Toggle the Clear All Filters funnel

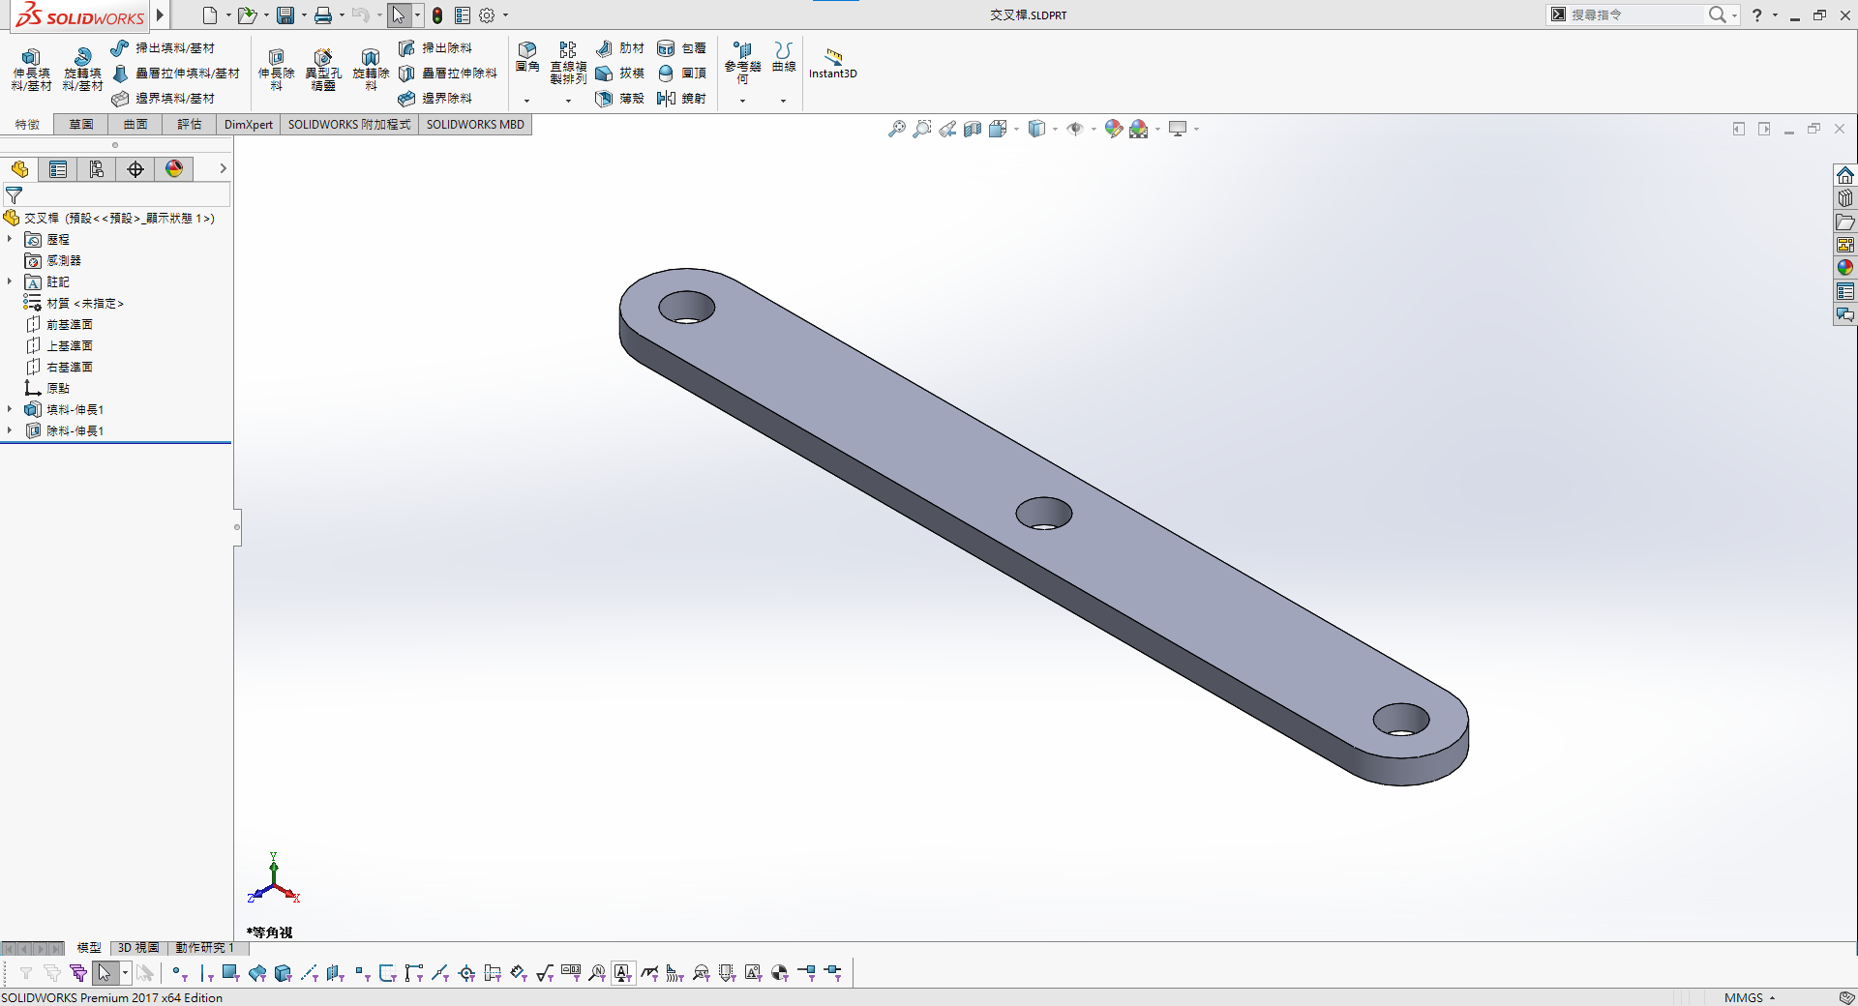pyautogui.click(x=52, y=973)
